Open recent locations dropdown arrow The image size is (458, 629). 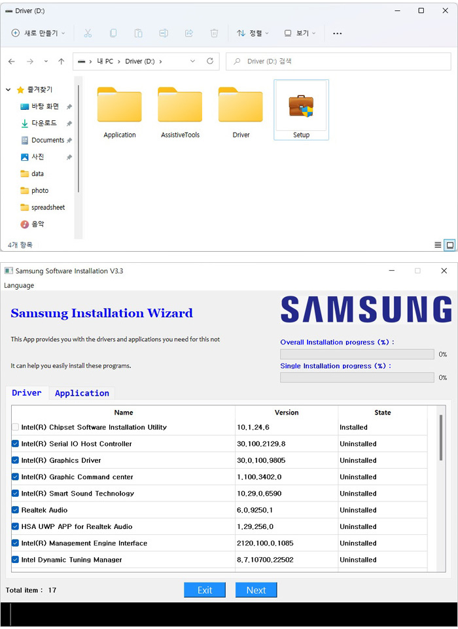tap(46, 61)
